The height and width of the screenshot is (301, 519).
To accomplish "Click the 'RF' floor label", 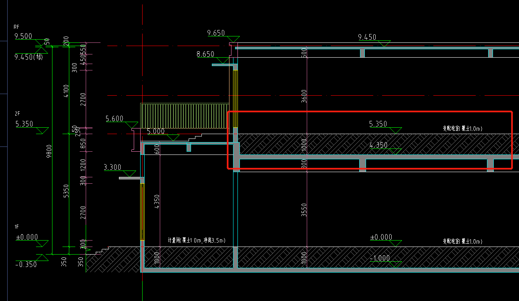I will [x=16, y=27].
